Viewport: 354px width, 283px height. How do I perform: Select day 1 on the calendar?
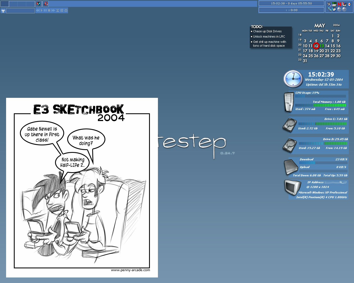coord(333,36)
